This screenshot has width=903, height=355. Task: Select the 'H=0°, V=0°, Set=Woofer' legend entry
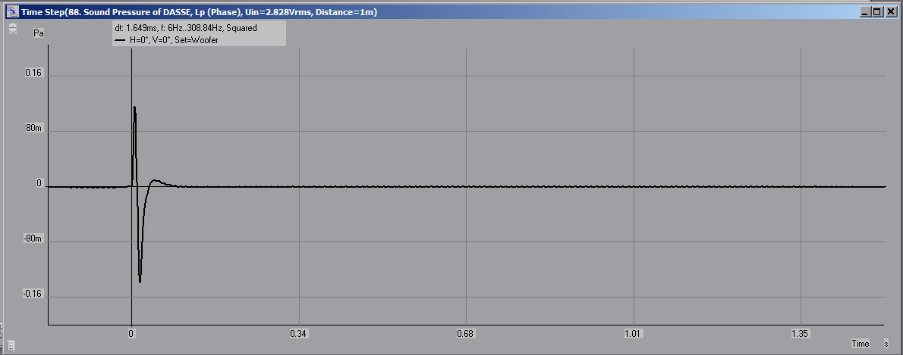tap(167, 40)
